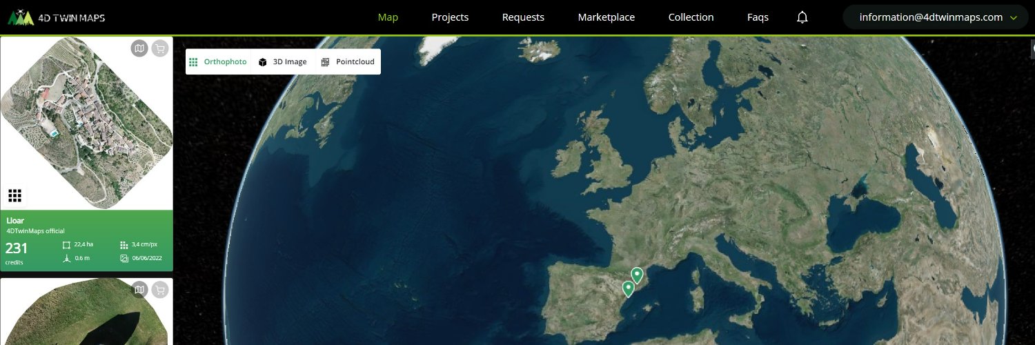Click the 06/06/2022 capture date
Screen dimensions: 1035x345
[x=146, y=258]
